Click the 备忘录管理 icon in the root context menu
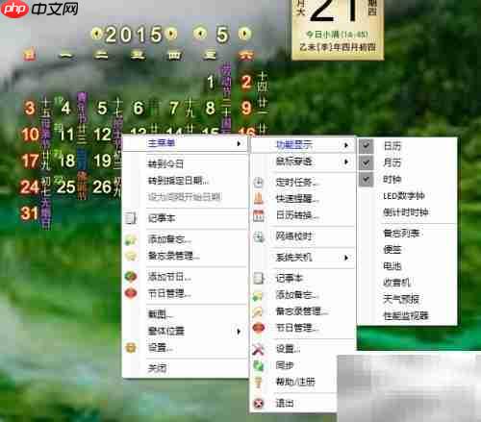Viewport: 481px width, 422px height. coord(131,256)
